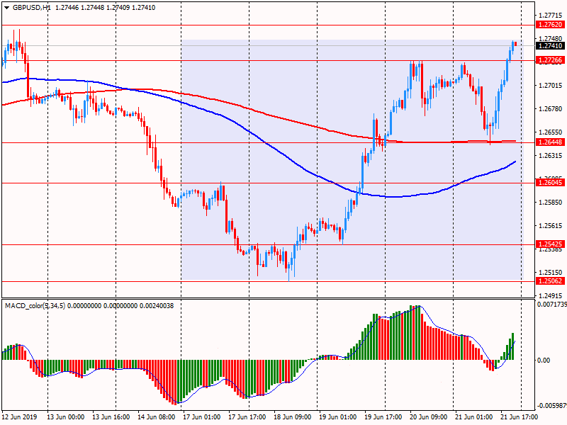Click the MACD_color(5,34,5) indicator label
567x425 pixels.
tap(35, 306)
